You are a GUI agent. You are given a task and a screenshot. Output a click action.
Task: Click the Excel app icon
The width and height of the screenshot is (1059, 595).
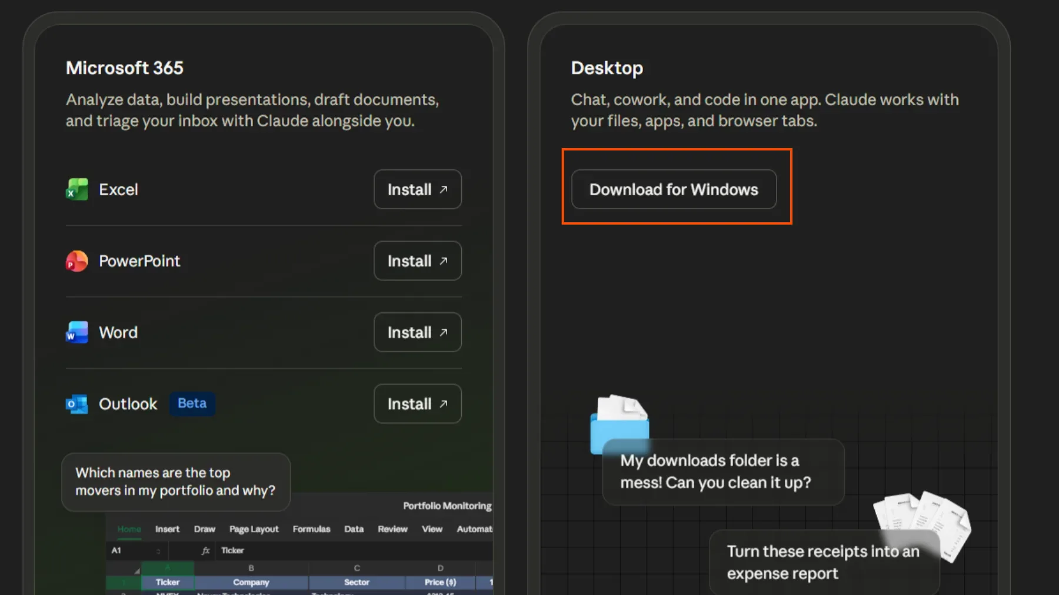[x=76, y=189]
